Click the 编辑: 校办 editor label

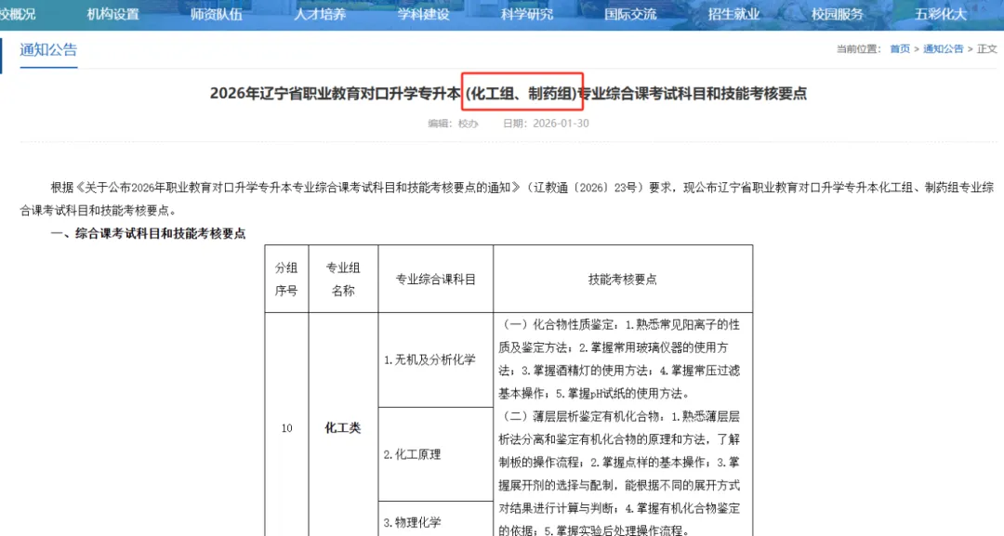pyautogui.click(x=453, y=124)
